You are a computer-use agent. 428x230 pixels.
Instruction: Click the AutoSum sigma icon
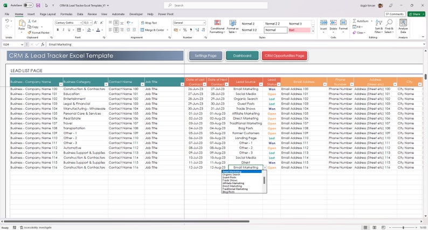[x=354, y=21]
